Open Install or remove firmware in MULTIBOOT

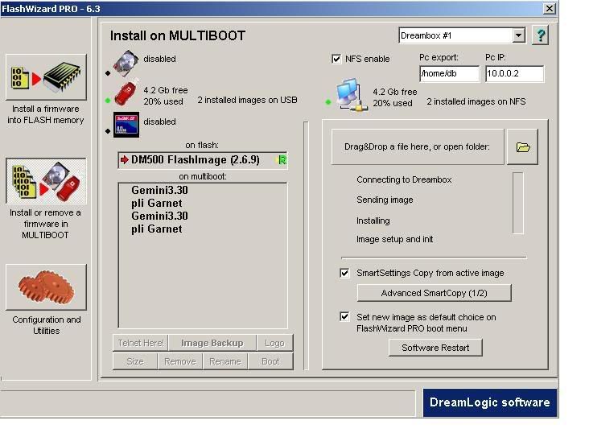click(46, 181)
